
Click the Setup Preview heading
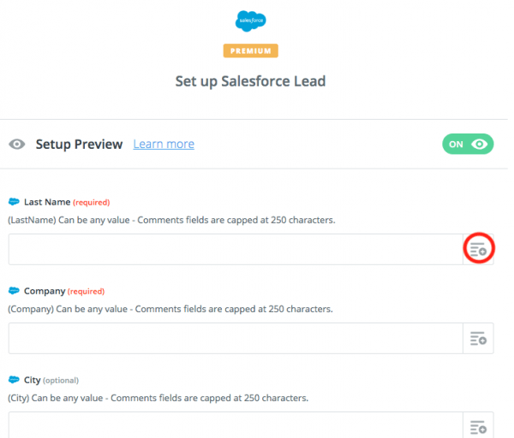tap(79, 145)
